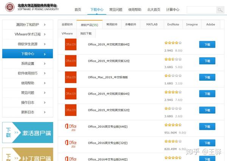The width and height of the screenshot is (227, 161).
Task: Open the 首页 navigation item
Action: click(x=78, y=9)
